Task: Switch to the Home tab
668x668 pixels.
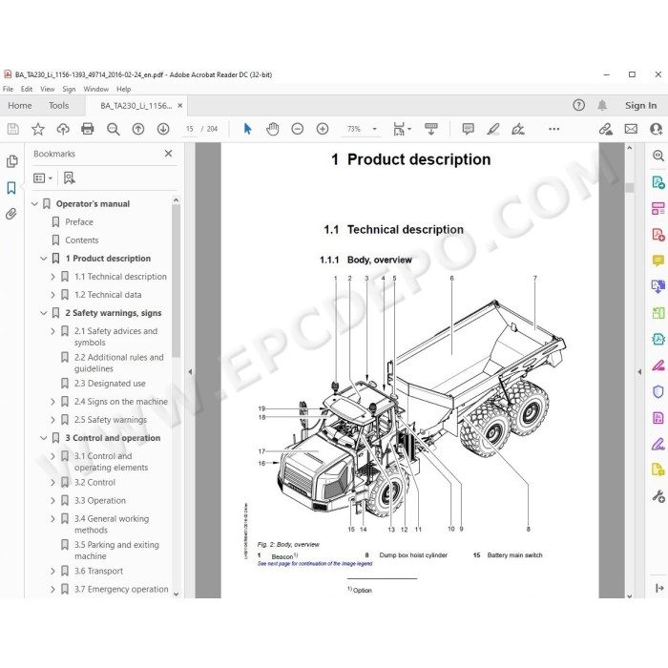Action: [x=20, y=105]
